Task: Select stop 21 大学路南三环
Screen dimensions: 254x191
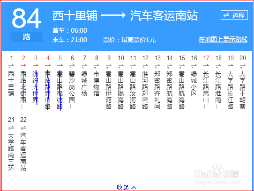Action: coord(11,152)
